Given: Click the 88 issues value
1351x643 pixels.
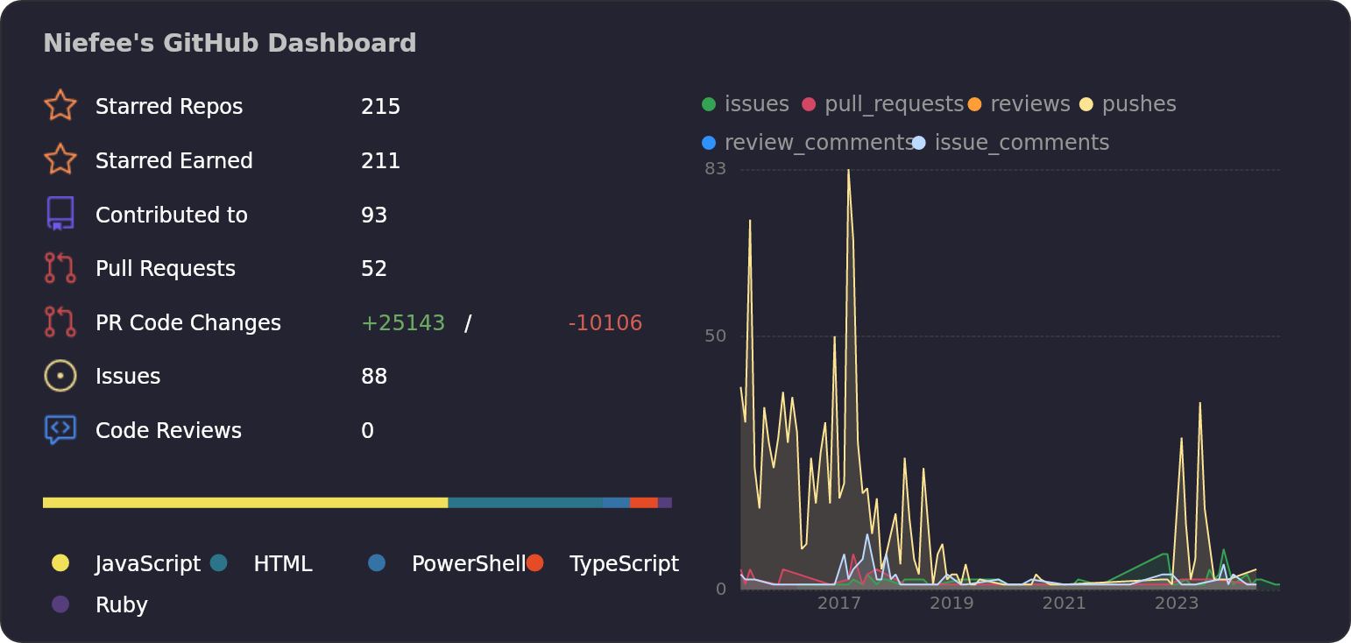Looking at the screenshot, I should click(x=374, y=377).
